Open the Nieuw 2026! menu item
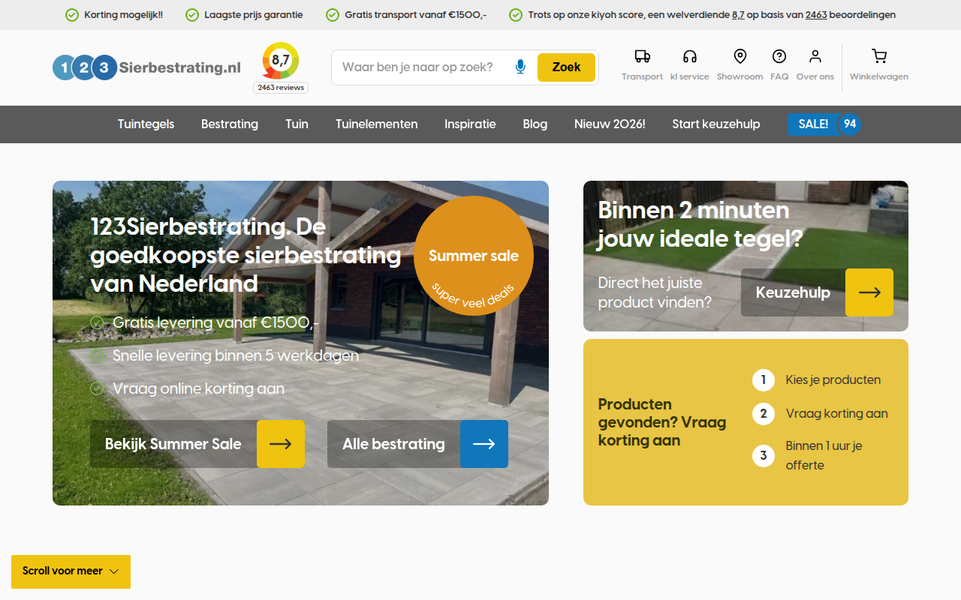Viewport: 961px width, 600px height. tap(610, 124)
